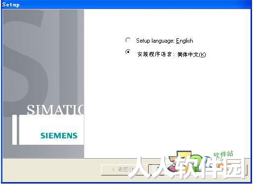Viewport: 253px width, 184px height.
Task: Click the large gray S graphic in the banner
Action: point(25,62)
